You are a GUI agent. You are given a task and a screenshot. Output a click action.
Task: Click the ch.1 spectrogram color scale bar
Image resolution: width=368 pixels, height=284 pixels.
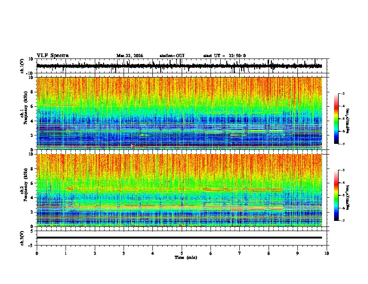(336, 119)
